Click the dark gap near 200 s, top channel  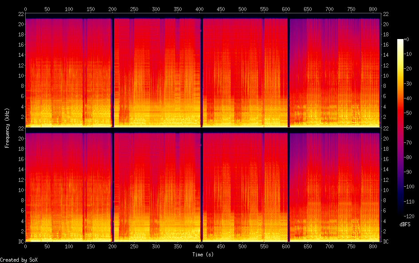112,73
